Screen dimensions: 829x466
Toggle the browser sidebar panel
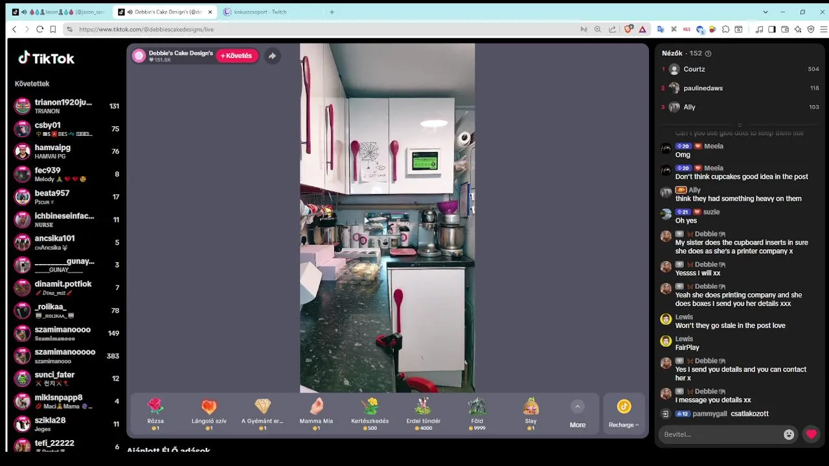[x=772, y=29]
